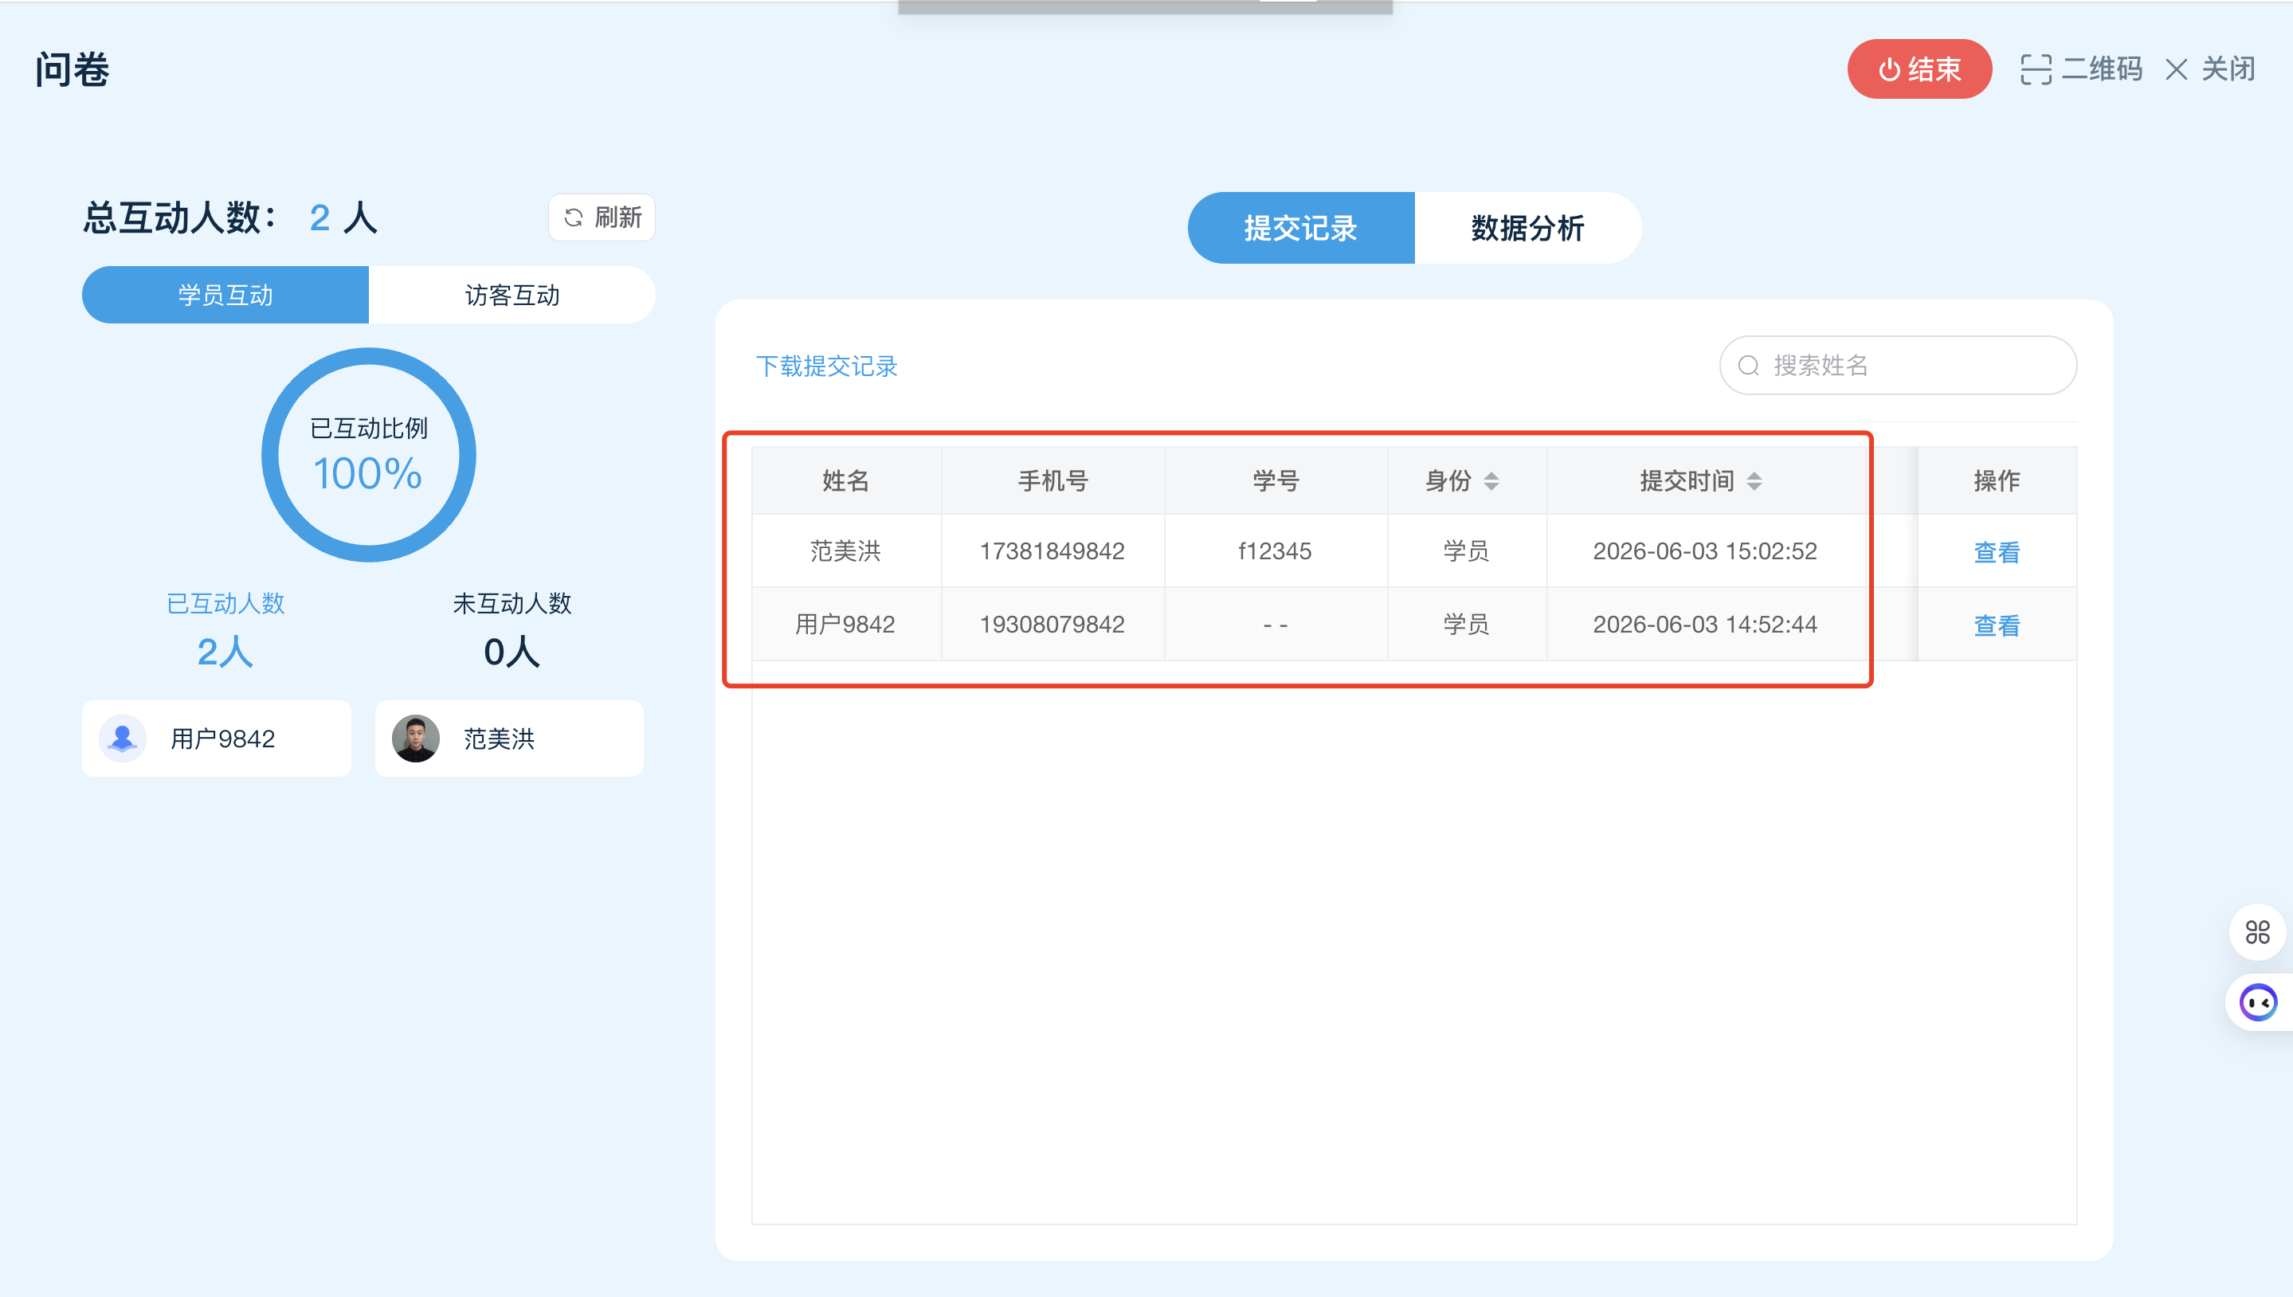View the submission from 范美洪
Image resolution: width=2293 pixels, height=1297 pixels.
[1997, 552]
